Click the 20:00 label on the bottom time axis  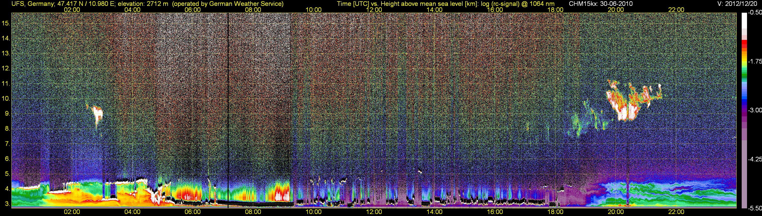click(616, 212)
